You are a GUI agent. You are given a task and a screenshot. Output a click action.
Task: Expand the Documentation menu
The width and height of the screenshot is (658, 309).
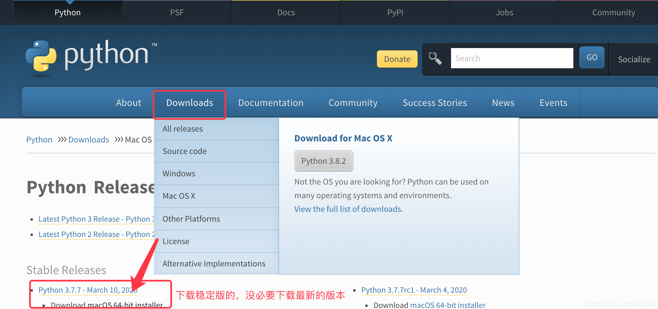271,103
